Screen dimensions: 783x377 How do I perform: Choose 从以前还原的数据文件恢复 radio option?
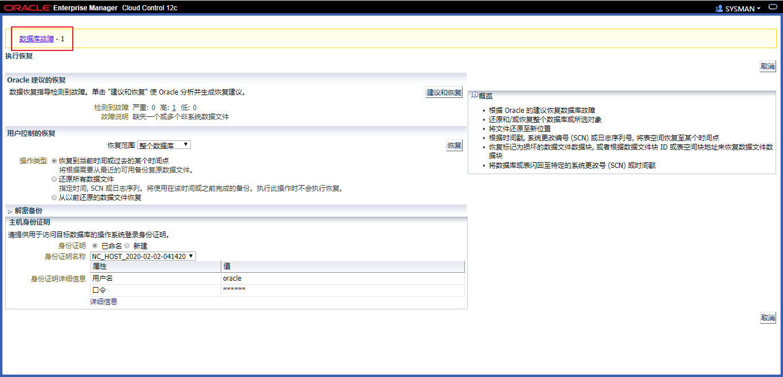tap(54, 198)
